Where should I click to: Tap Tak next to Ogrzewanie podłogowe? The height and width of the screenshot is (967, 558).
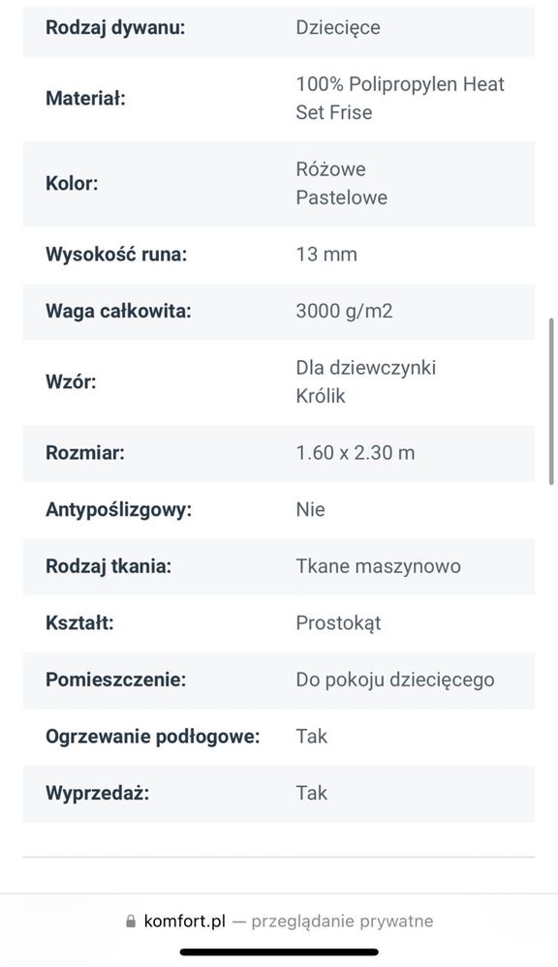pos(312,737)
